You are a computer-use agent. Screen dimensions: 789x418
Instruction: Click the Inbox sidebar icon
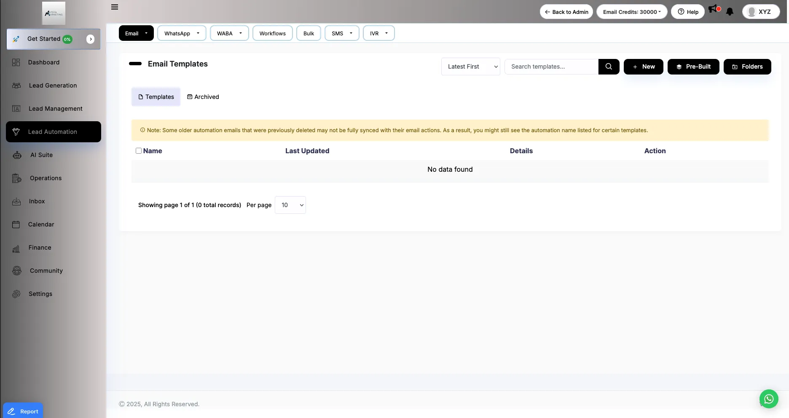16,201
